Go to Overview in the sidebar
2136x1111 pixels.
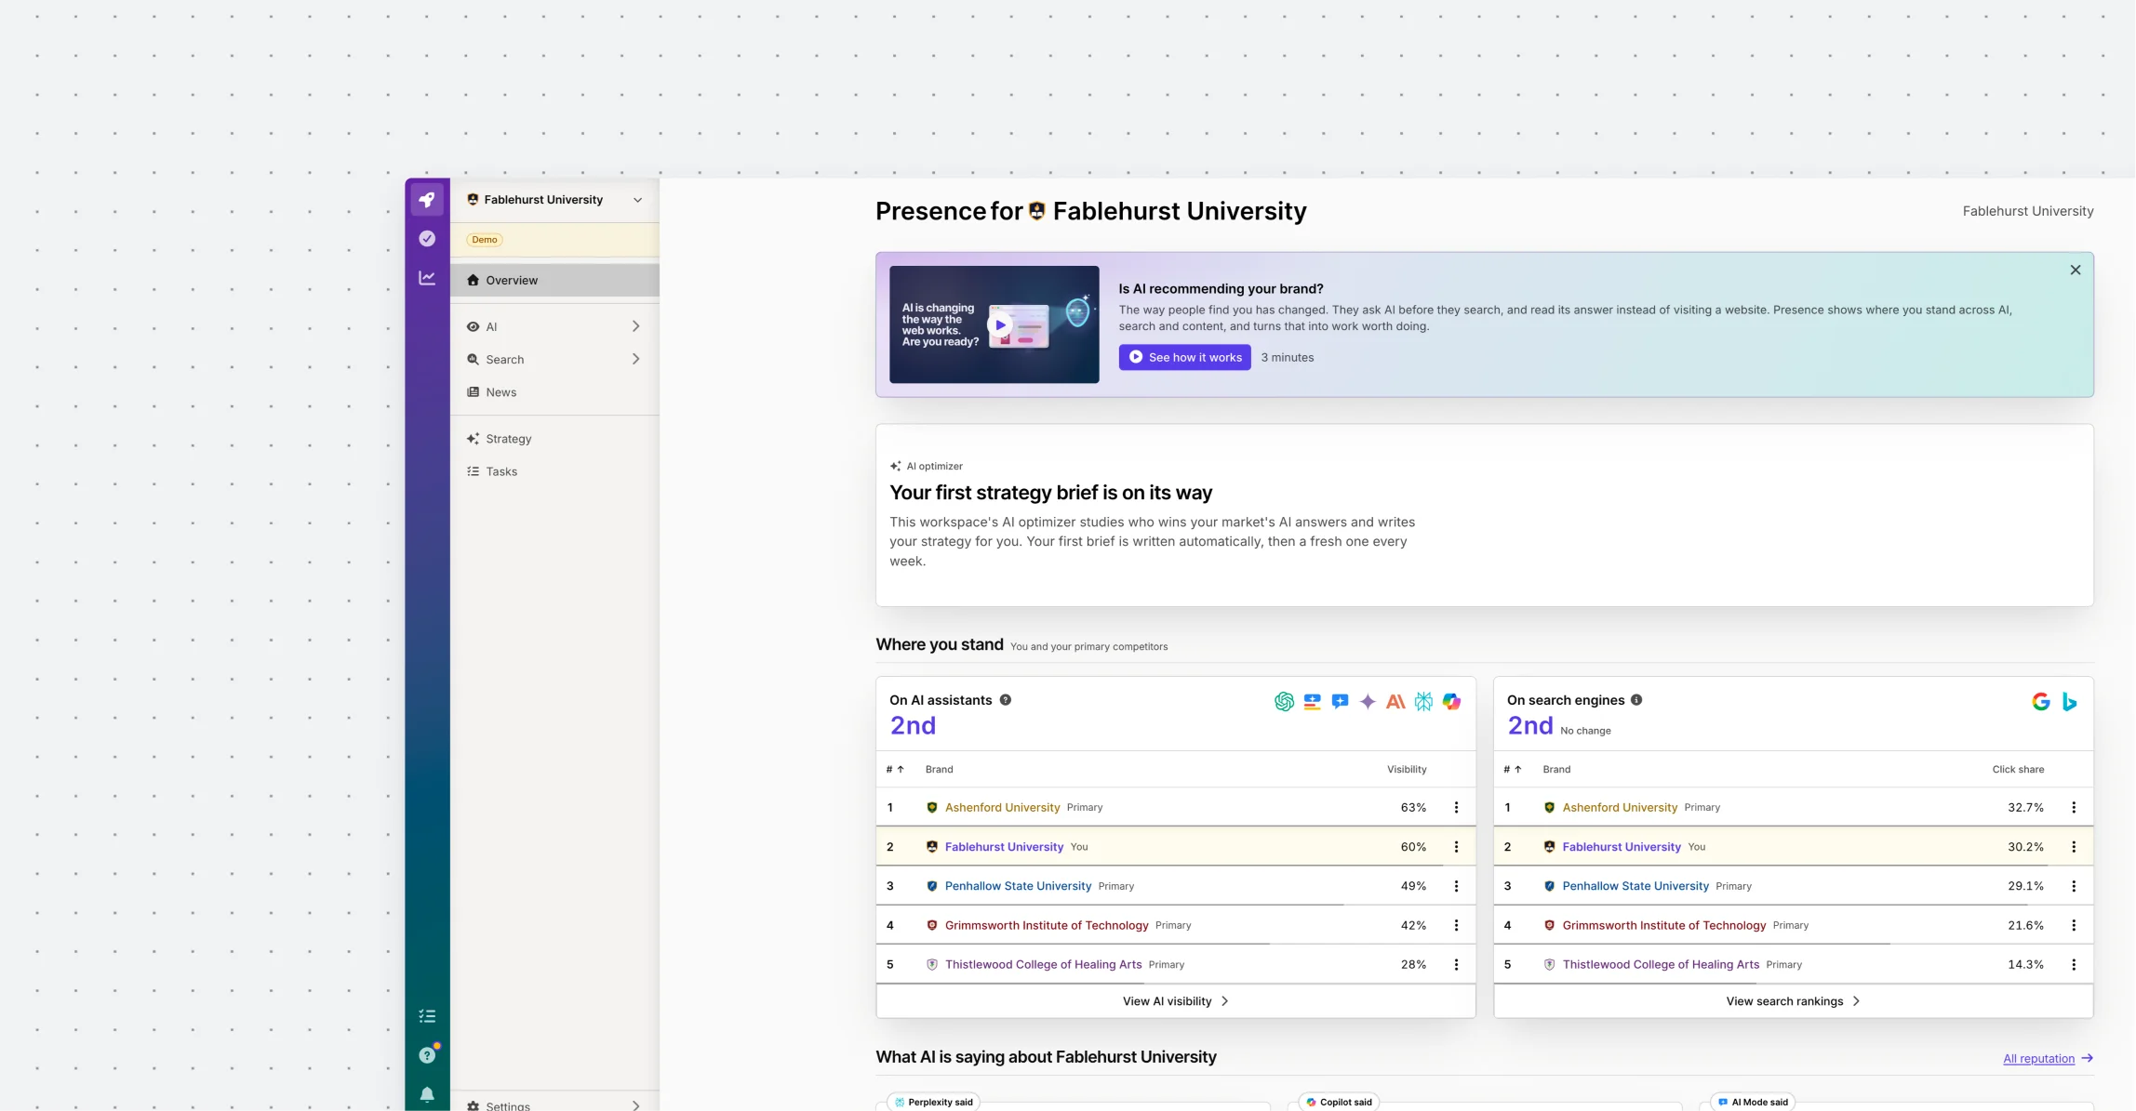(554, 280)
